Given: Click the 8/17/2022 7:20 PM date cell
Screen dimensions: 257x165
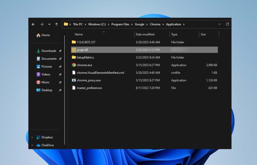Looking at the screenshot, I should tap(148, 88).
